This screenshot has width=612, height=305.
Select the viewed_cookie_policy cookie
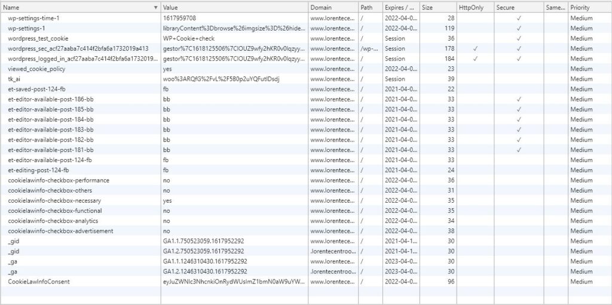pyautogui.click(x=306, y=69)
